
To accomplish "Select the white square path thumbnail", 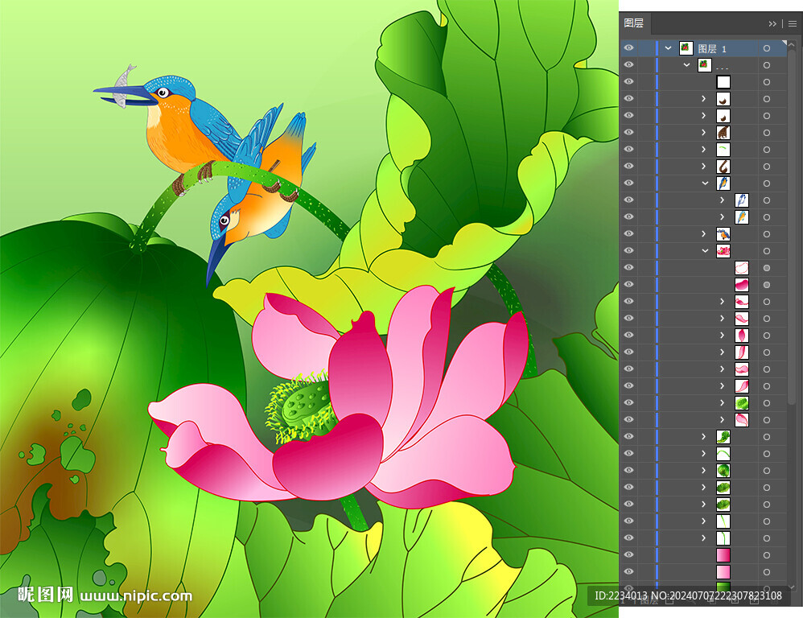I will click(723, 82).
